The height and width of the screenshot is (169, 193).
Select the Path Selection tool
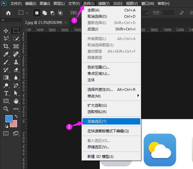click(16, 93)
